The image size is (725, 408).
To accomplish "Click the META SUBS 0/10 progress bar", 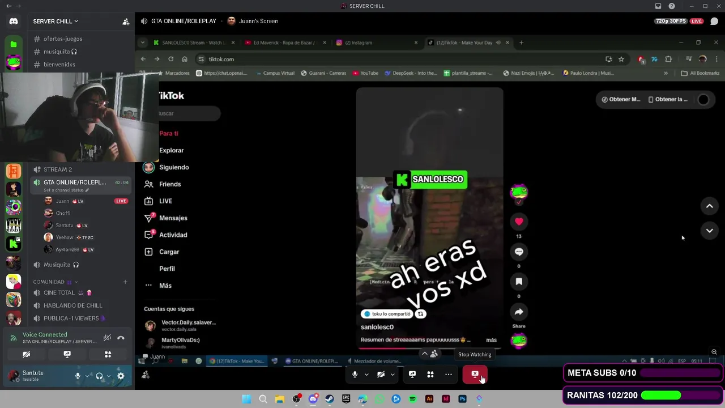I will [681, 373].
